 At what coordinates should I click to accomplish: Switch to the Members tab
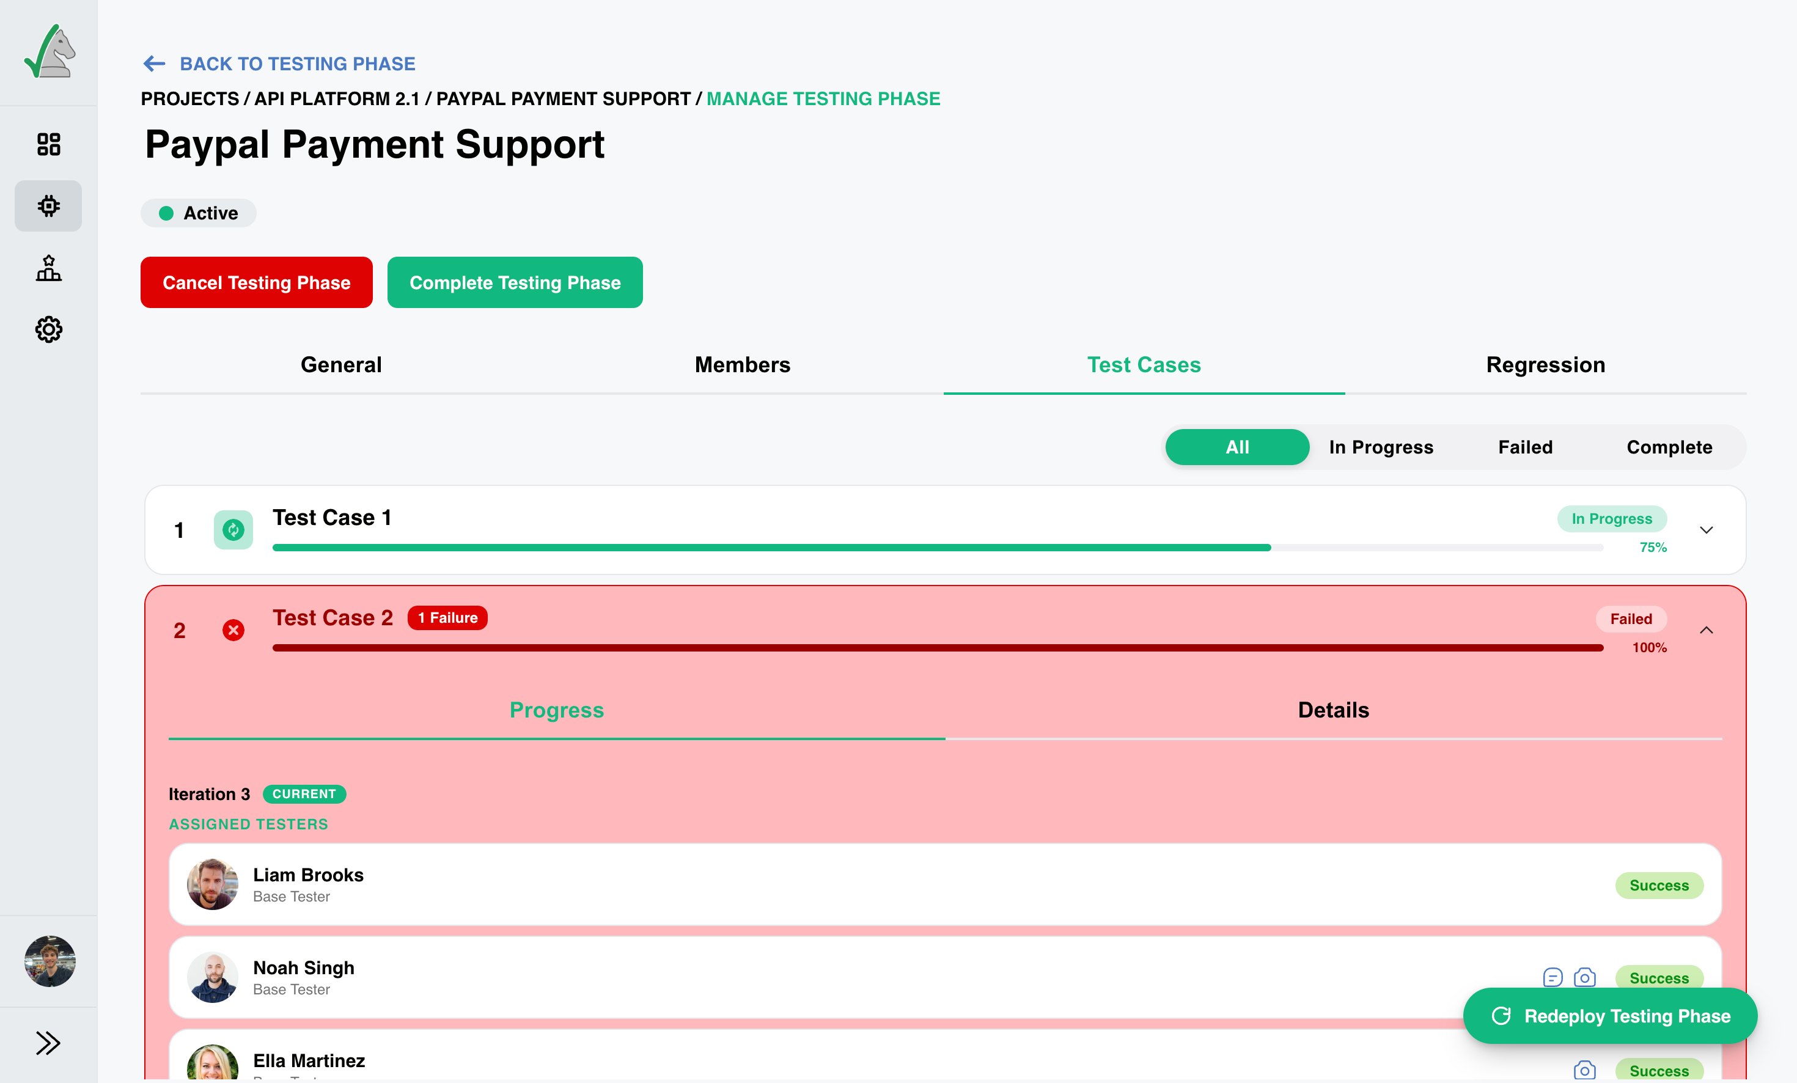click(x=743, y=365)
